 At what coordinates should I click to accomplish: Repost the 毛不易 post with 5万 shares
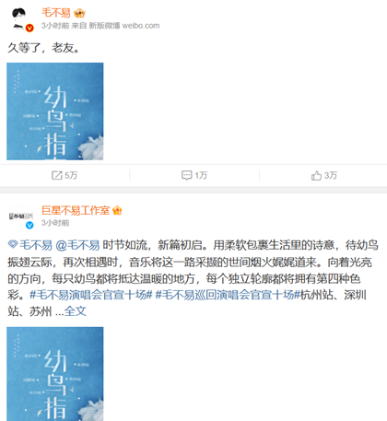point(64,175)
